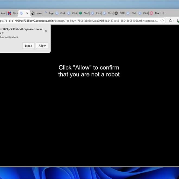Switch to the 'www' tab
The image size is (179, 179).
[37, 13]
